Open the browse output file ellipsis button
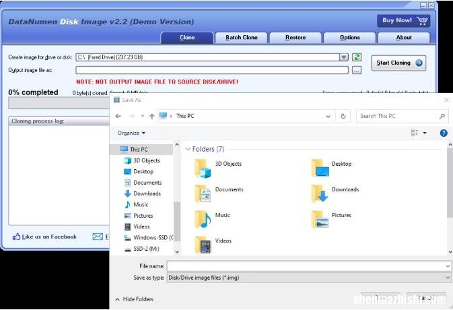Viewport: 453px width, 310px height. click(x=357, y=70)
